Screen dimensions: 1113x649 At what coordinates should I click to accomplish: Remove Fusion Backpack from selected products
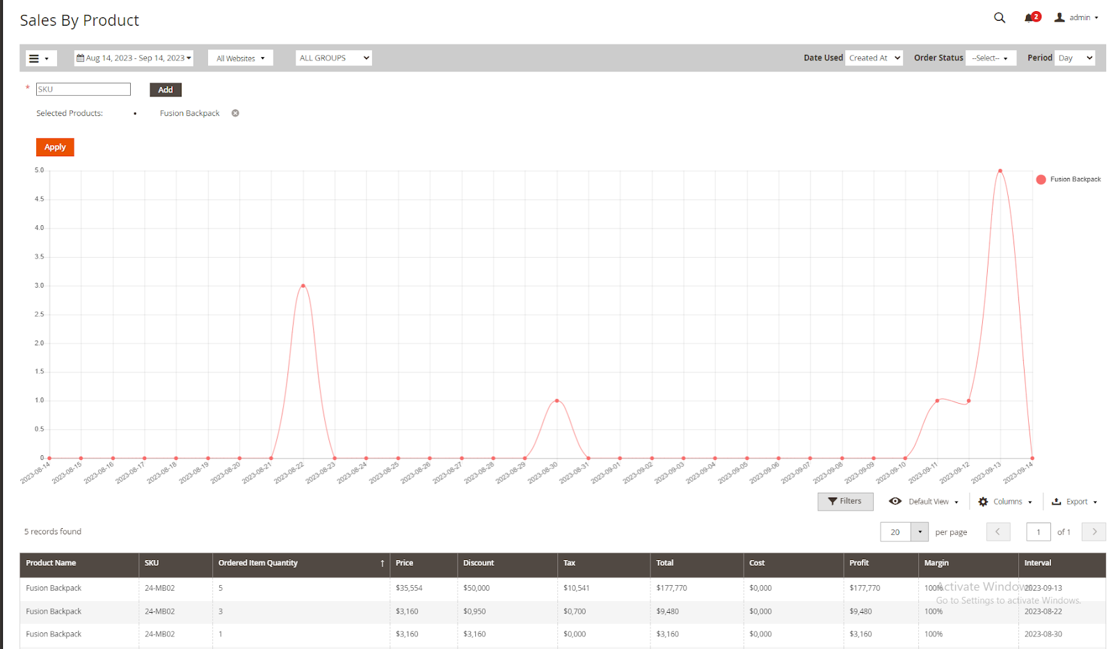pyautogui.click(x=235, y=113)
